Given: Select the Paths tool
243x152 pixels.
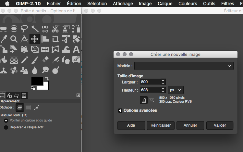Looking at the screenshot, I should pyautogui.click(x=76, y=29).
